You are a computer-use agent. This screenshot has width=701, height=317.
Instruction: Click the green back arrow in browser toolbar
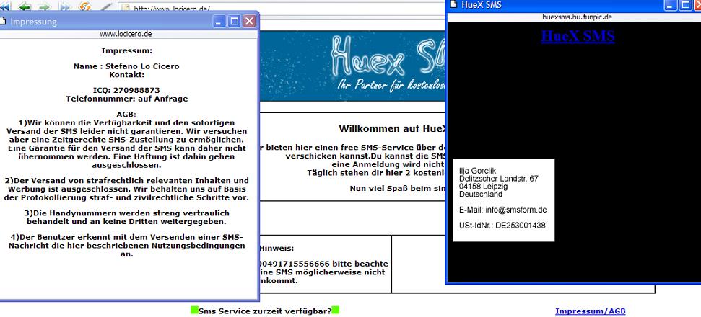click(x=24, y=6)
